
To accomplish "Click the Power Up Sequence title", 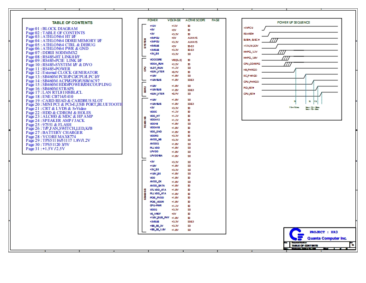I will point(294,22).
